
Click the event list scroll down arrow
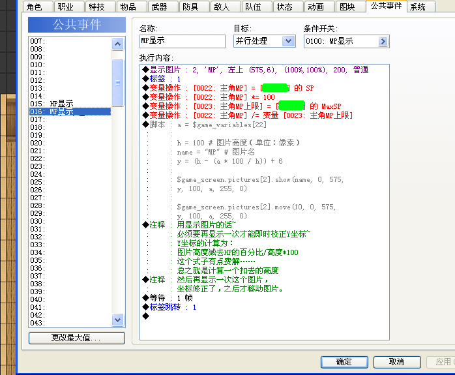coord(117,320)
